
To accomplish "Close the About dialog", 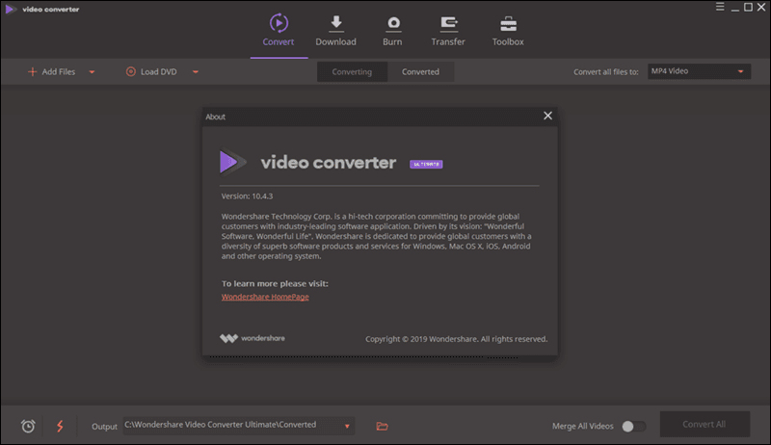I will 547,116.
